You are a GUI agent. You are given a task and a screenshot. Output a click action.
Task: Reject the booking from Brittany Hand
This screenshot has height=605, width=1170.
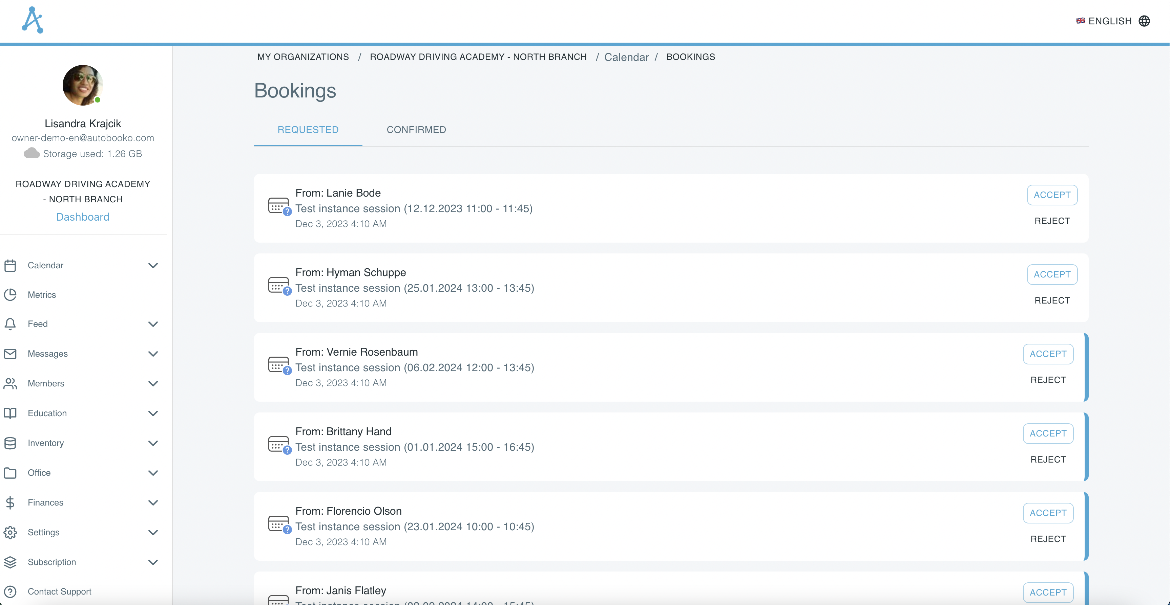pos(1047,459)
